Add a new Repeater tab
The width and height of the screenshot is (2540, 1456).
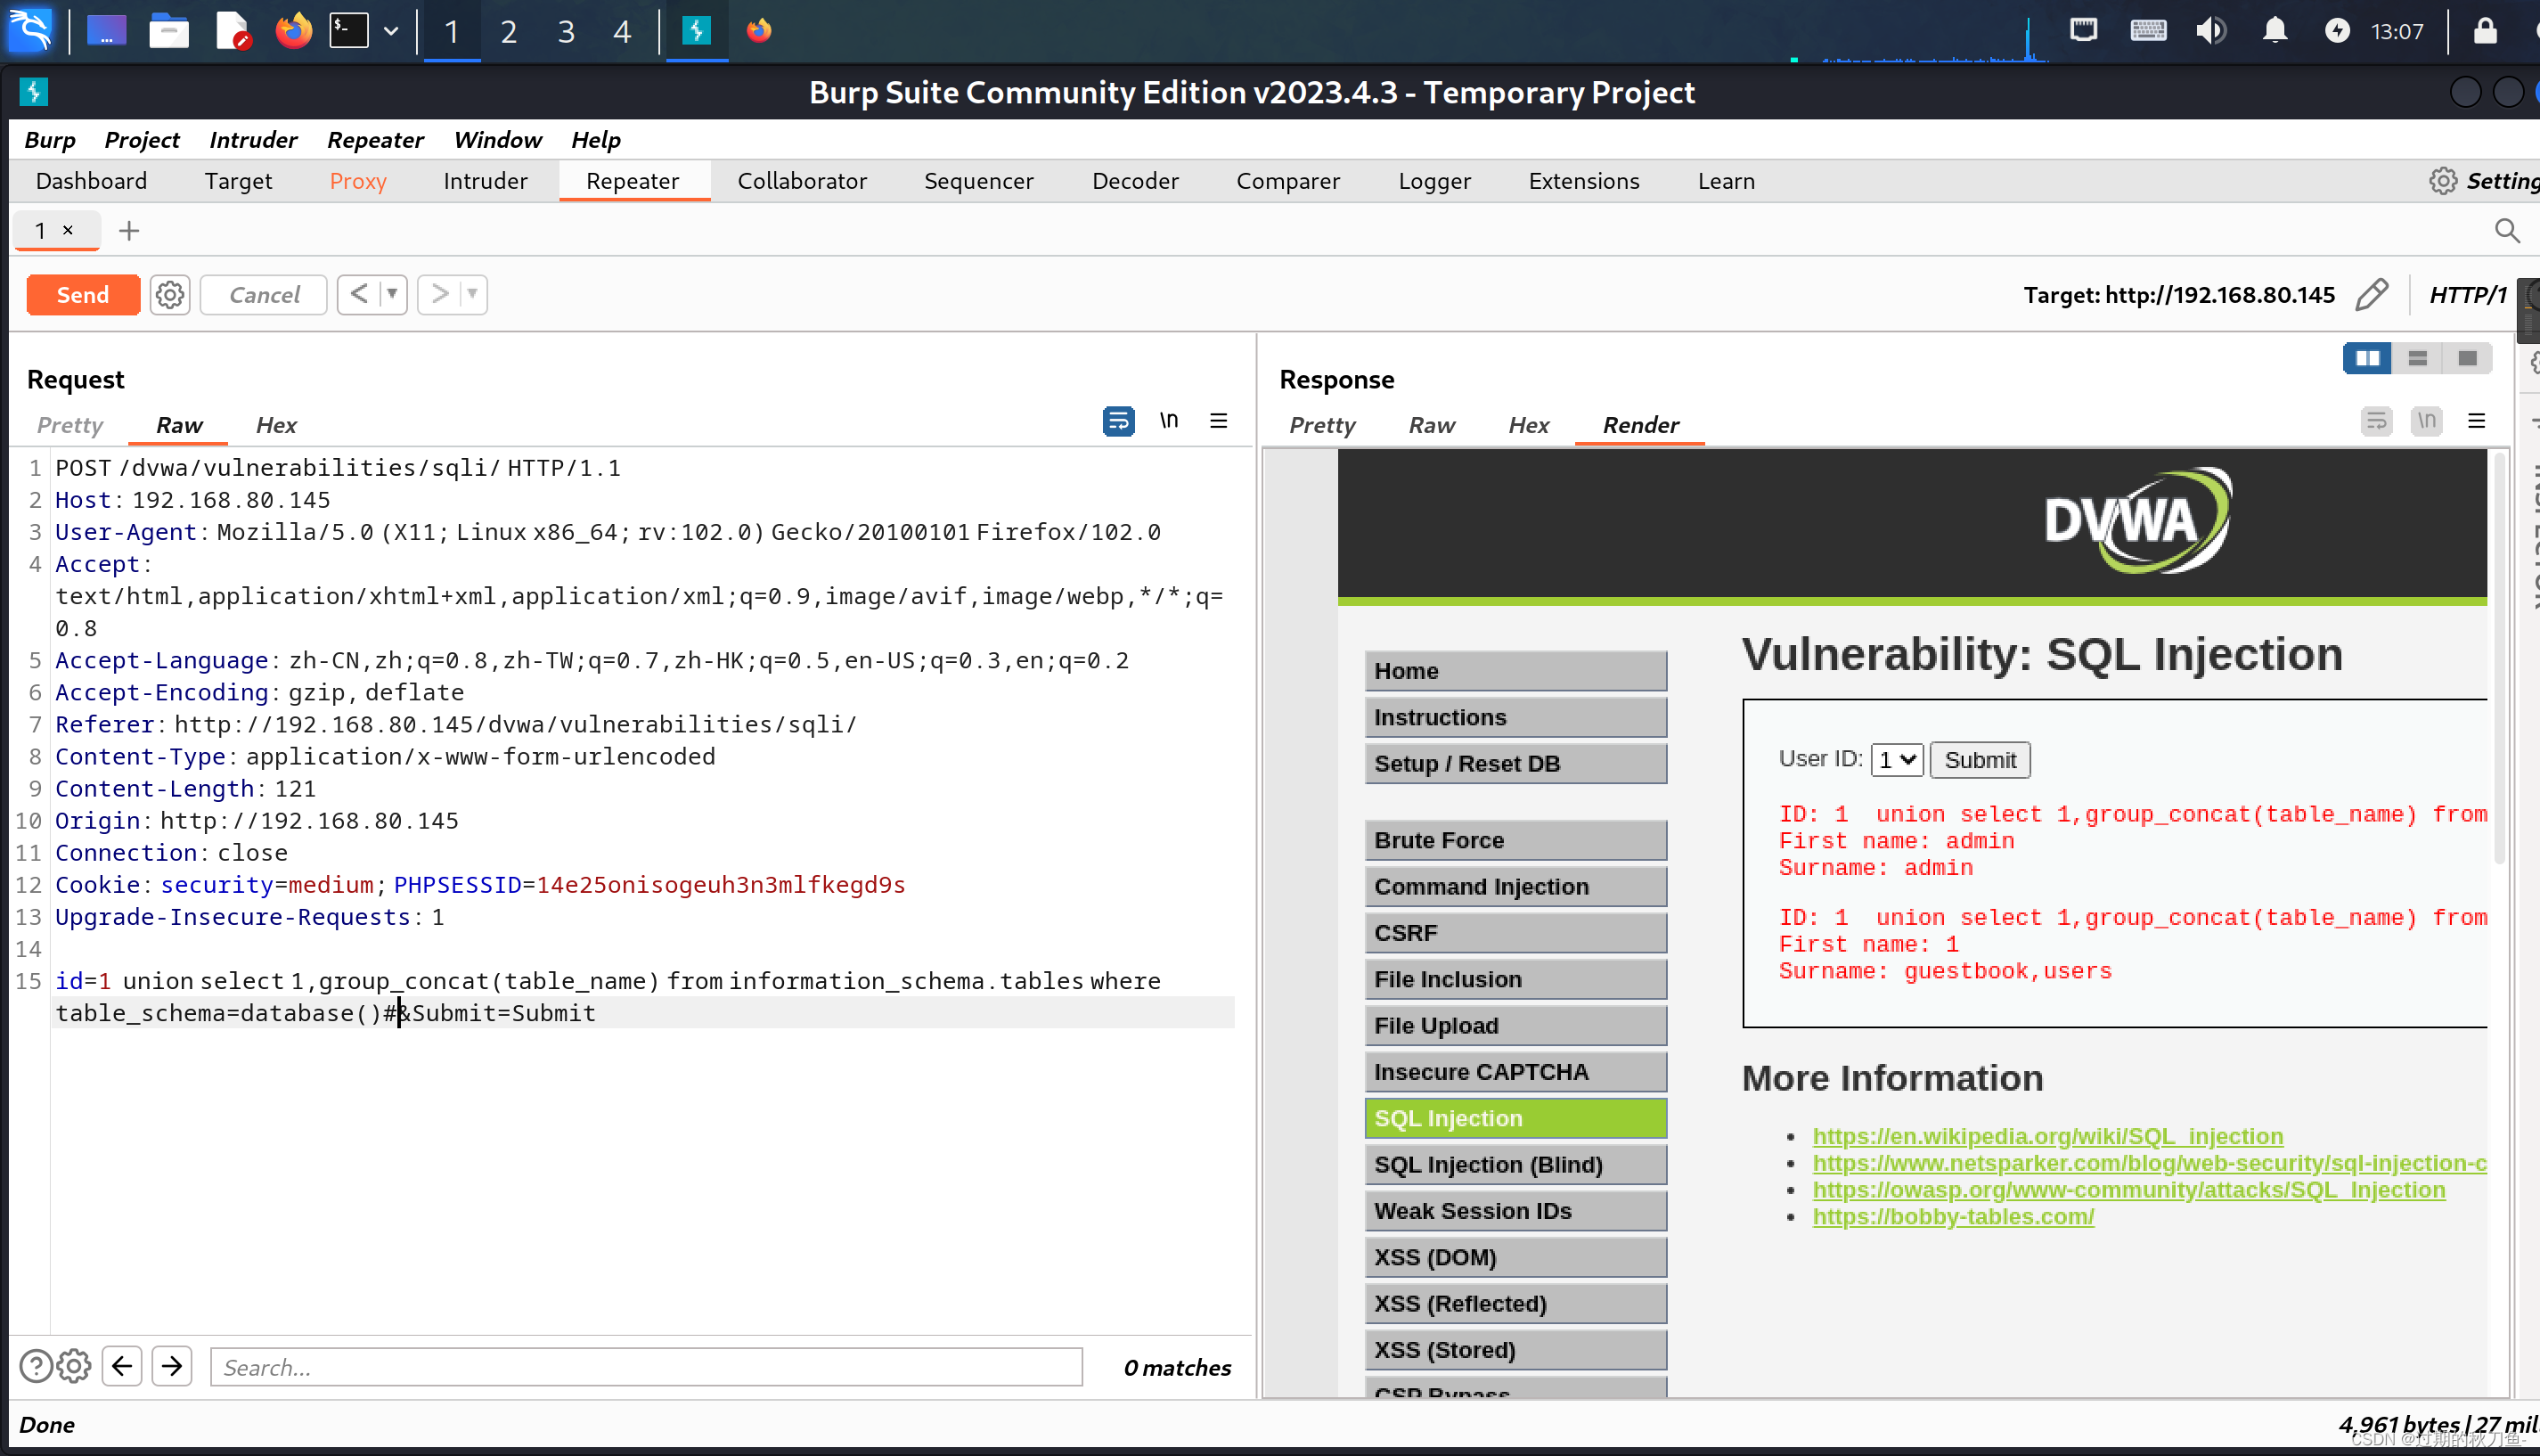pos(129,231)
